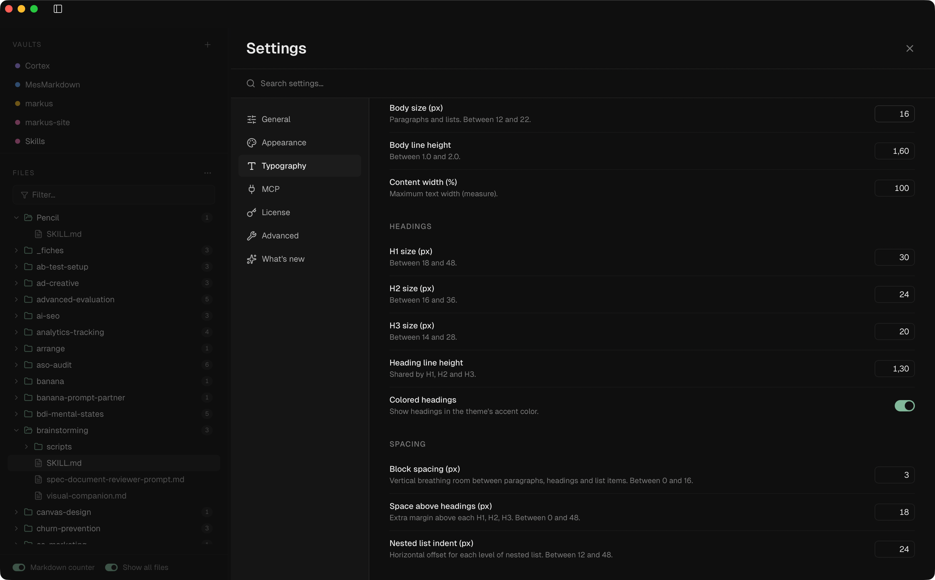Image resolution: width=935 pixels, height=580 pixels.
Task: Click the file icon of spec-document-reviewer-prompt.md
Action: pyautogui.click(x=38, y=479)
